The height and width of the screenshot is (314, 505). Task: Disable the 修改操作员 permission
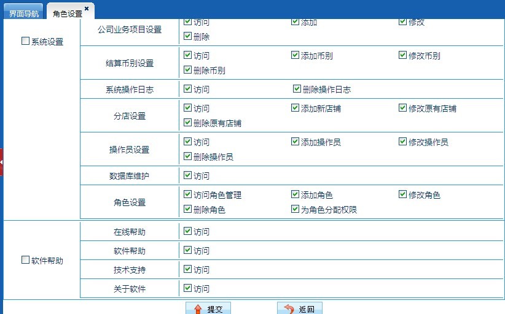coord(402,142)
